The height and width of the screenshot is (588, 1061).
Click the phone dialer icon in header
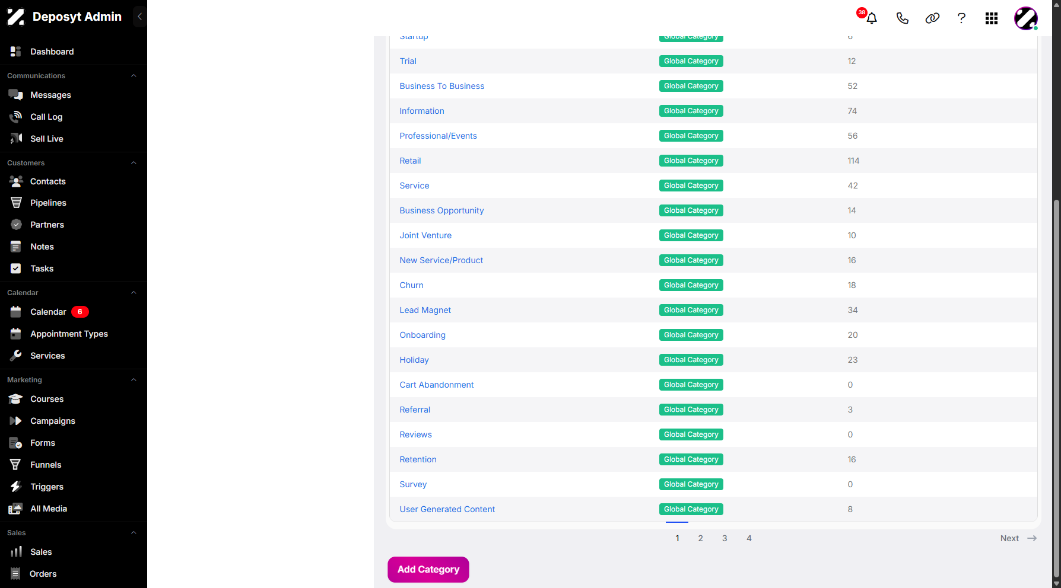tap(902, 18)
